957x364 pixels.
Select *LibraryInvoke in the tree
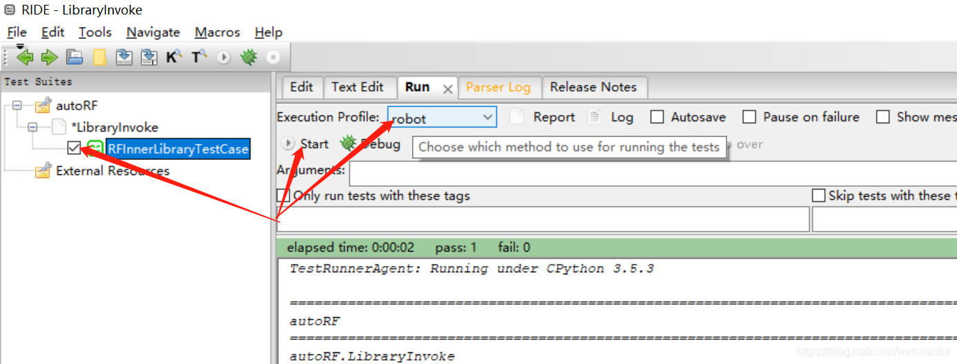coord(115,128)
